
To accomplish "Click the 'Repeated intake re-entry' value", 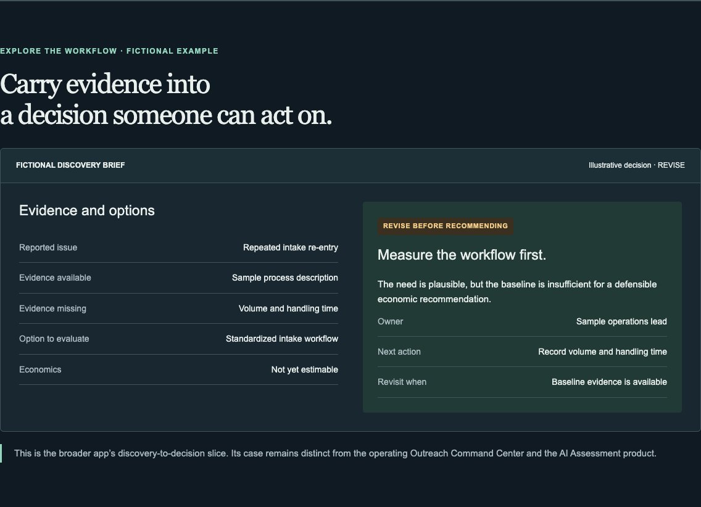I will pos(291,247).
